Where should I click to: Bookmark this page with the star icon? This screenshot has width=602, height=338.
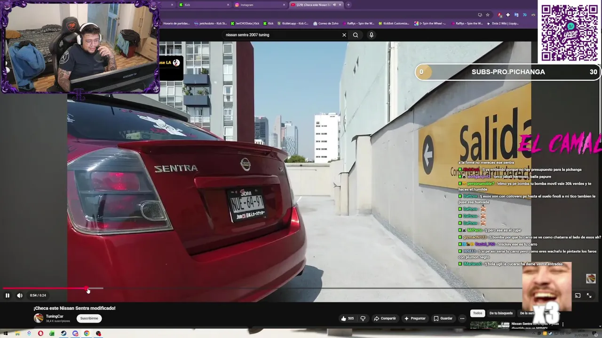[x=488, y=15]
